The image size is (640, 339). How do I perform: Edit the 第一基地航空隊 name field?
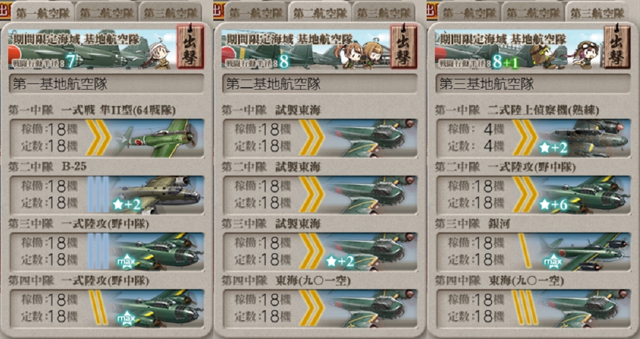click(x=106, y=84)
